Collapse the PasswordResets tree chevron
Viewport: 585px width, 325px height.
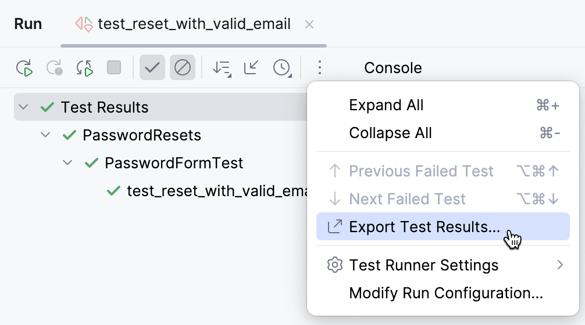(45, 135)
